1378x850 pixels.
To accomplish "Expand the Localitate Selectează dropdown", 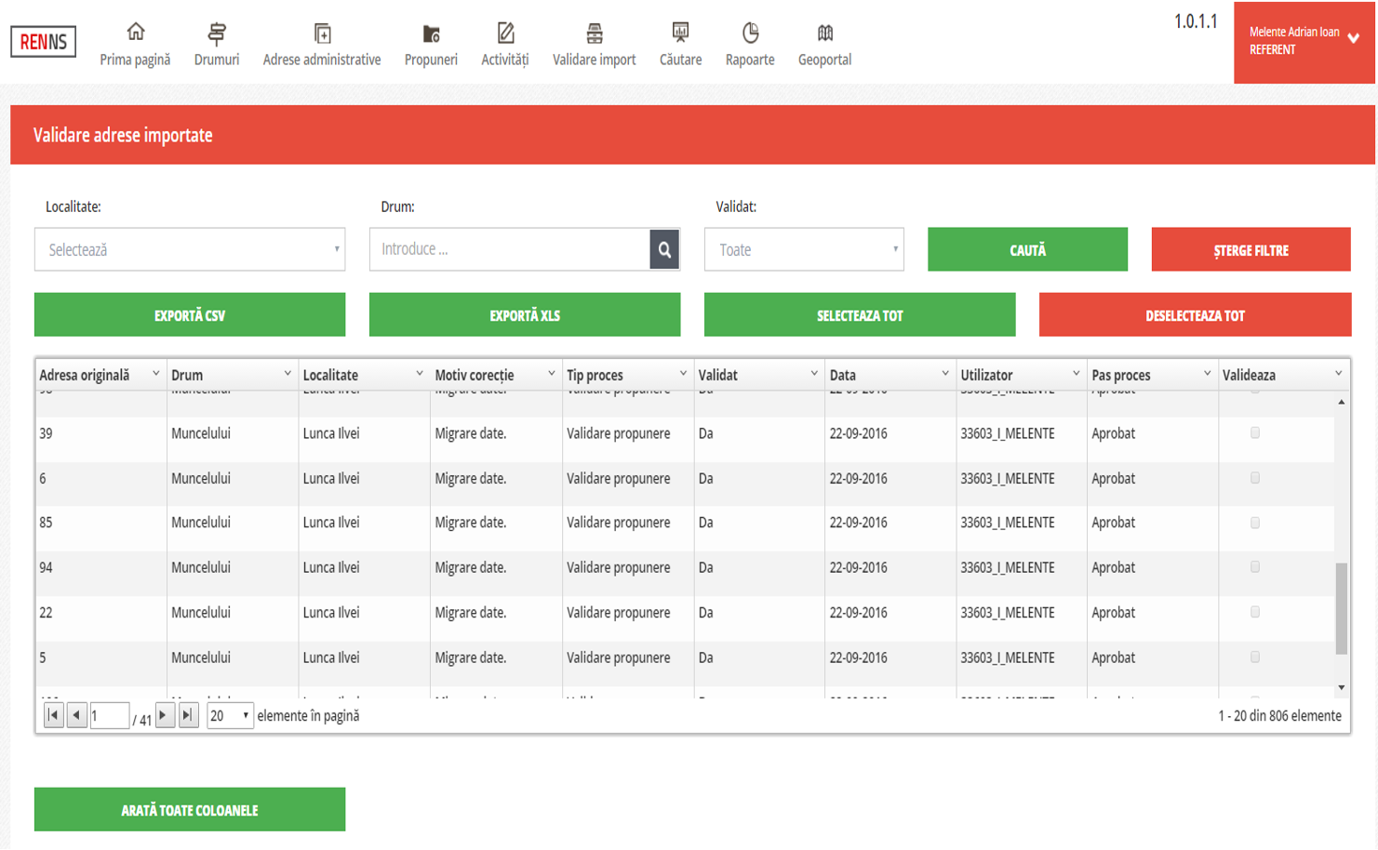I will pyautogui.click(x=190, y=249).
